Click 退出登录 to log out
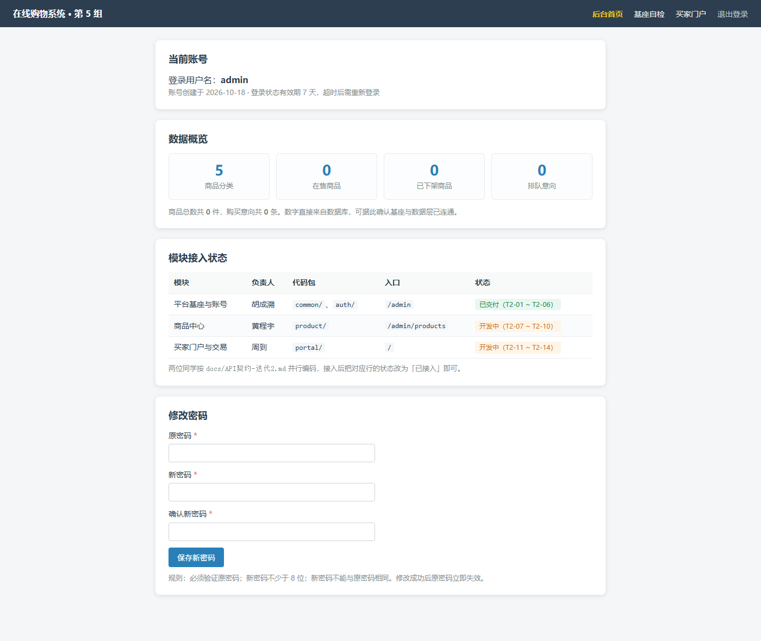 click(733, 14)
